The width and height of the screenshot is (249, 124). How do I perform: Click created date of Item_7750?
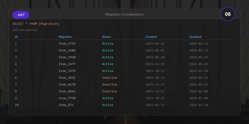155,98
